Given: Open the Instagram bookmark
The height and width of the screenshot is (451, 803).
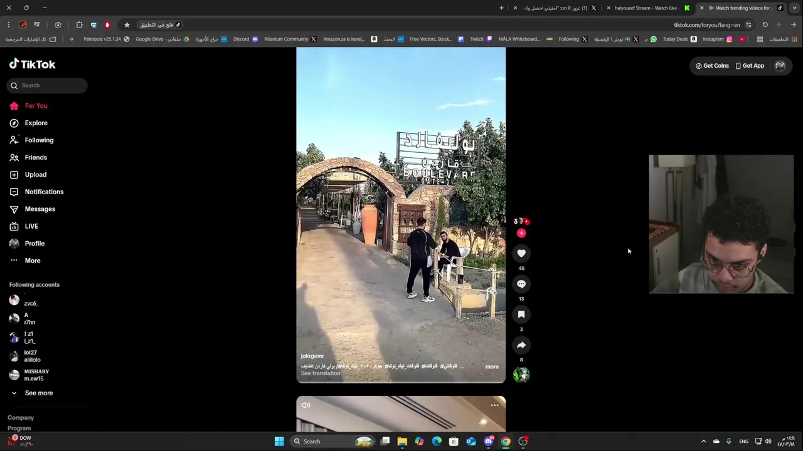Looking at the screenshot, I should point(718,39).
